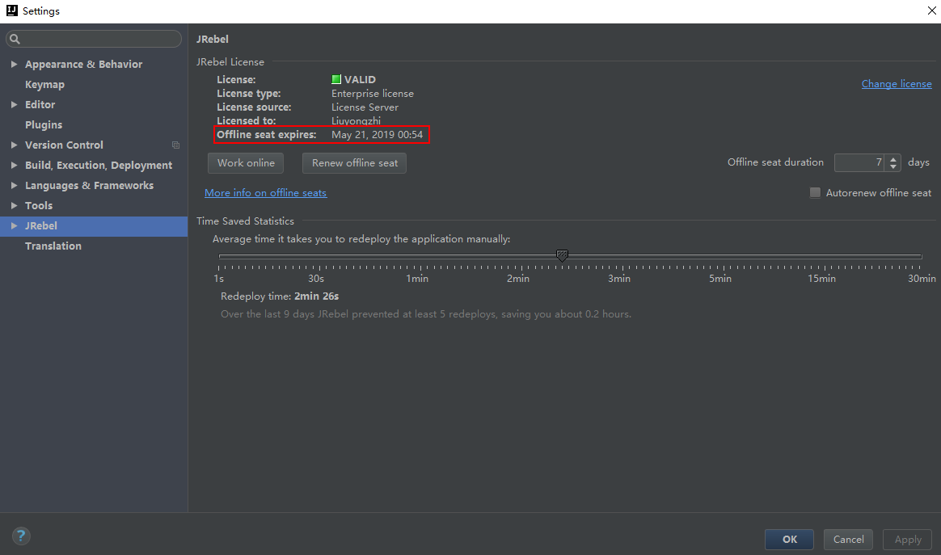Click the Offline seat expires date text

tap(377, 135)
